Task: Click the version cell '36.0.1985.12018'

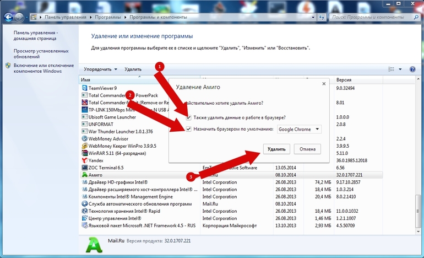Action: coord(352,160)
